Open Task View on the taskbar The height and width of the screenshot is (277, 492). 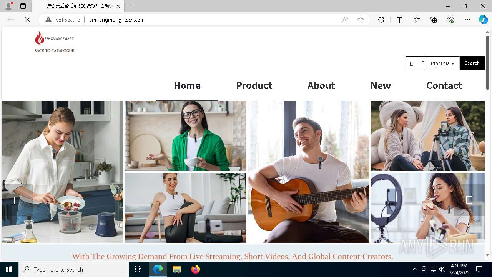[138, 269]
